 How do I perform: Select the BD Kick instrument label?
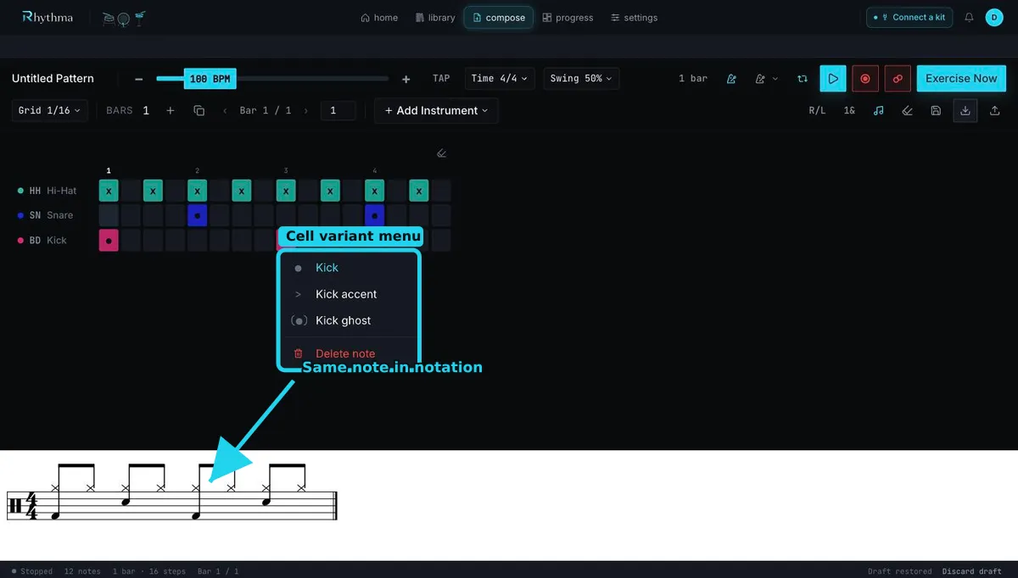(42, 240)
